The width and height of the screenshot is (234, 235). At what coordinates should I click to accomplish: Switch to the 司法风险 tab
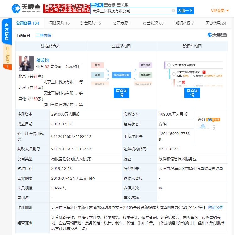point(59,23)
